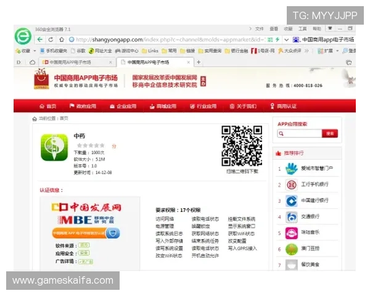The image size is (370, 296).
Task: Open the Links bookmark folder
Action: pyautogui.click(x=150, y=51)
